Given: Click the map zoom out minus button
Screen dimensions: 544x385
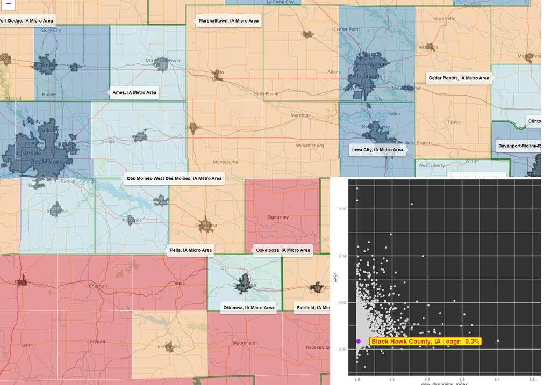Looking at the screenshot, I should (8, 4).
